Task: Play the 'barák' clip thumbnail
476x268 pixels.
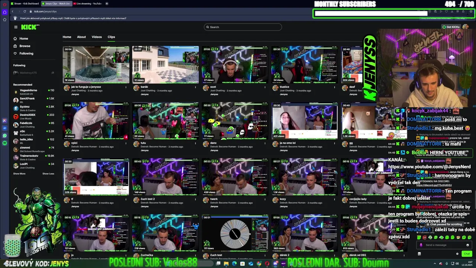Action: (x=165, y=65)
